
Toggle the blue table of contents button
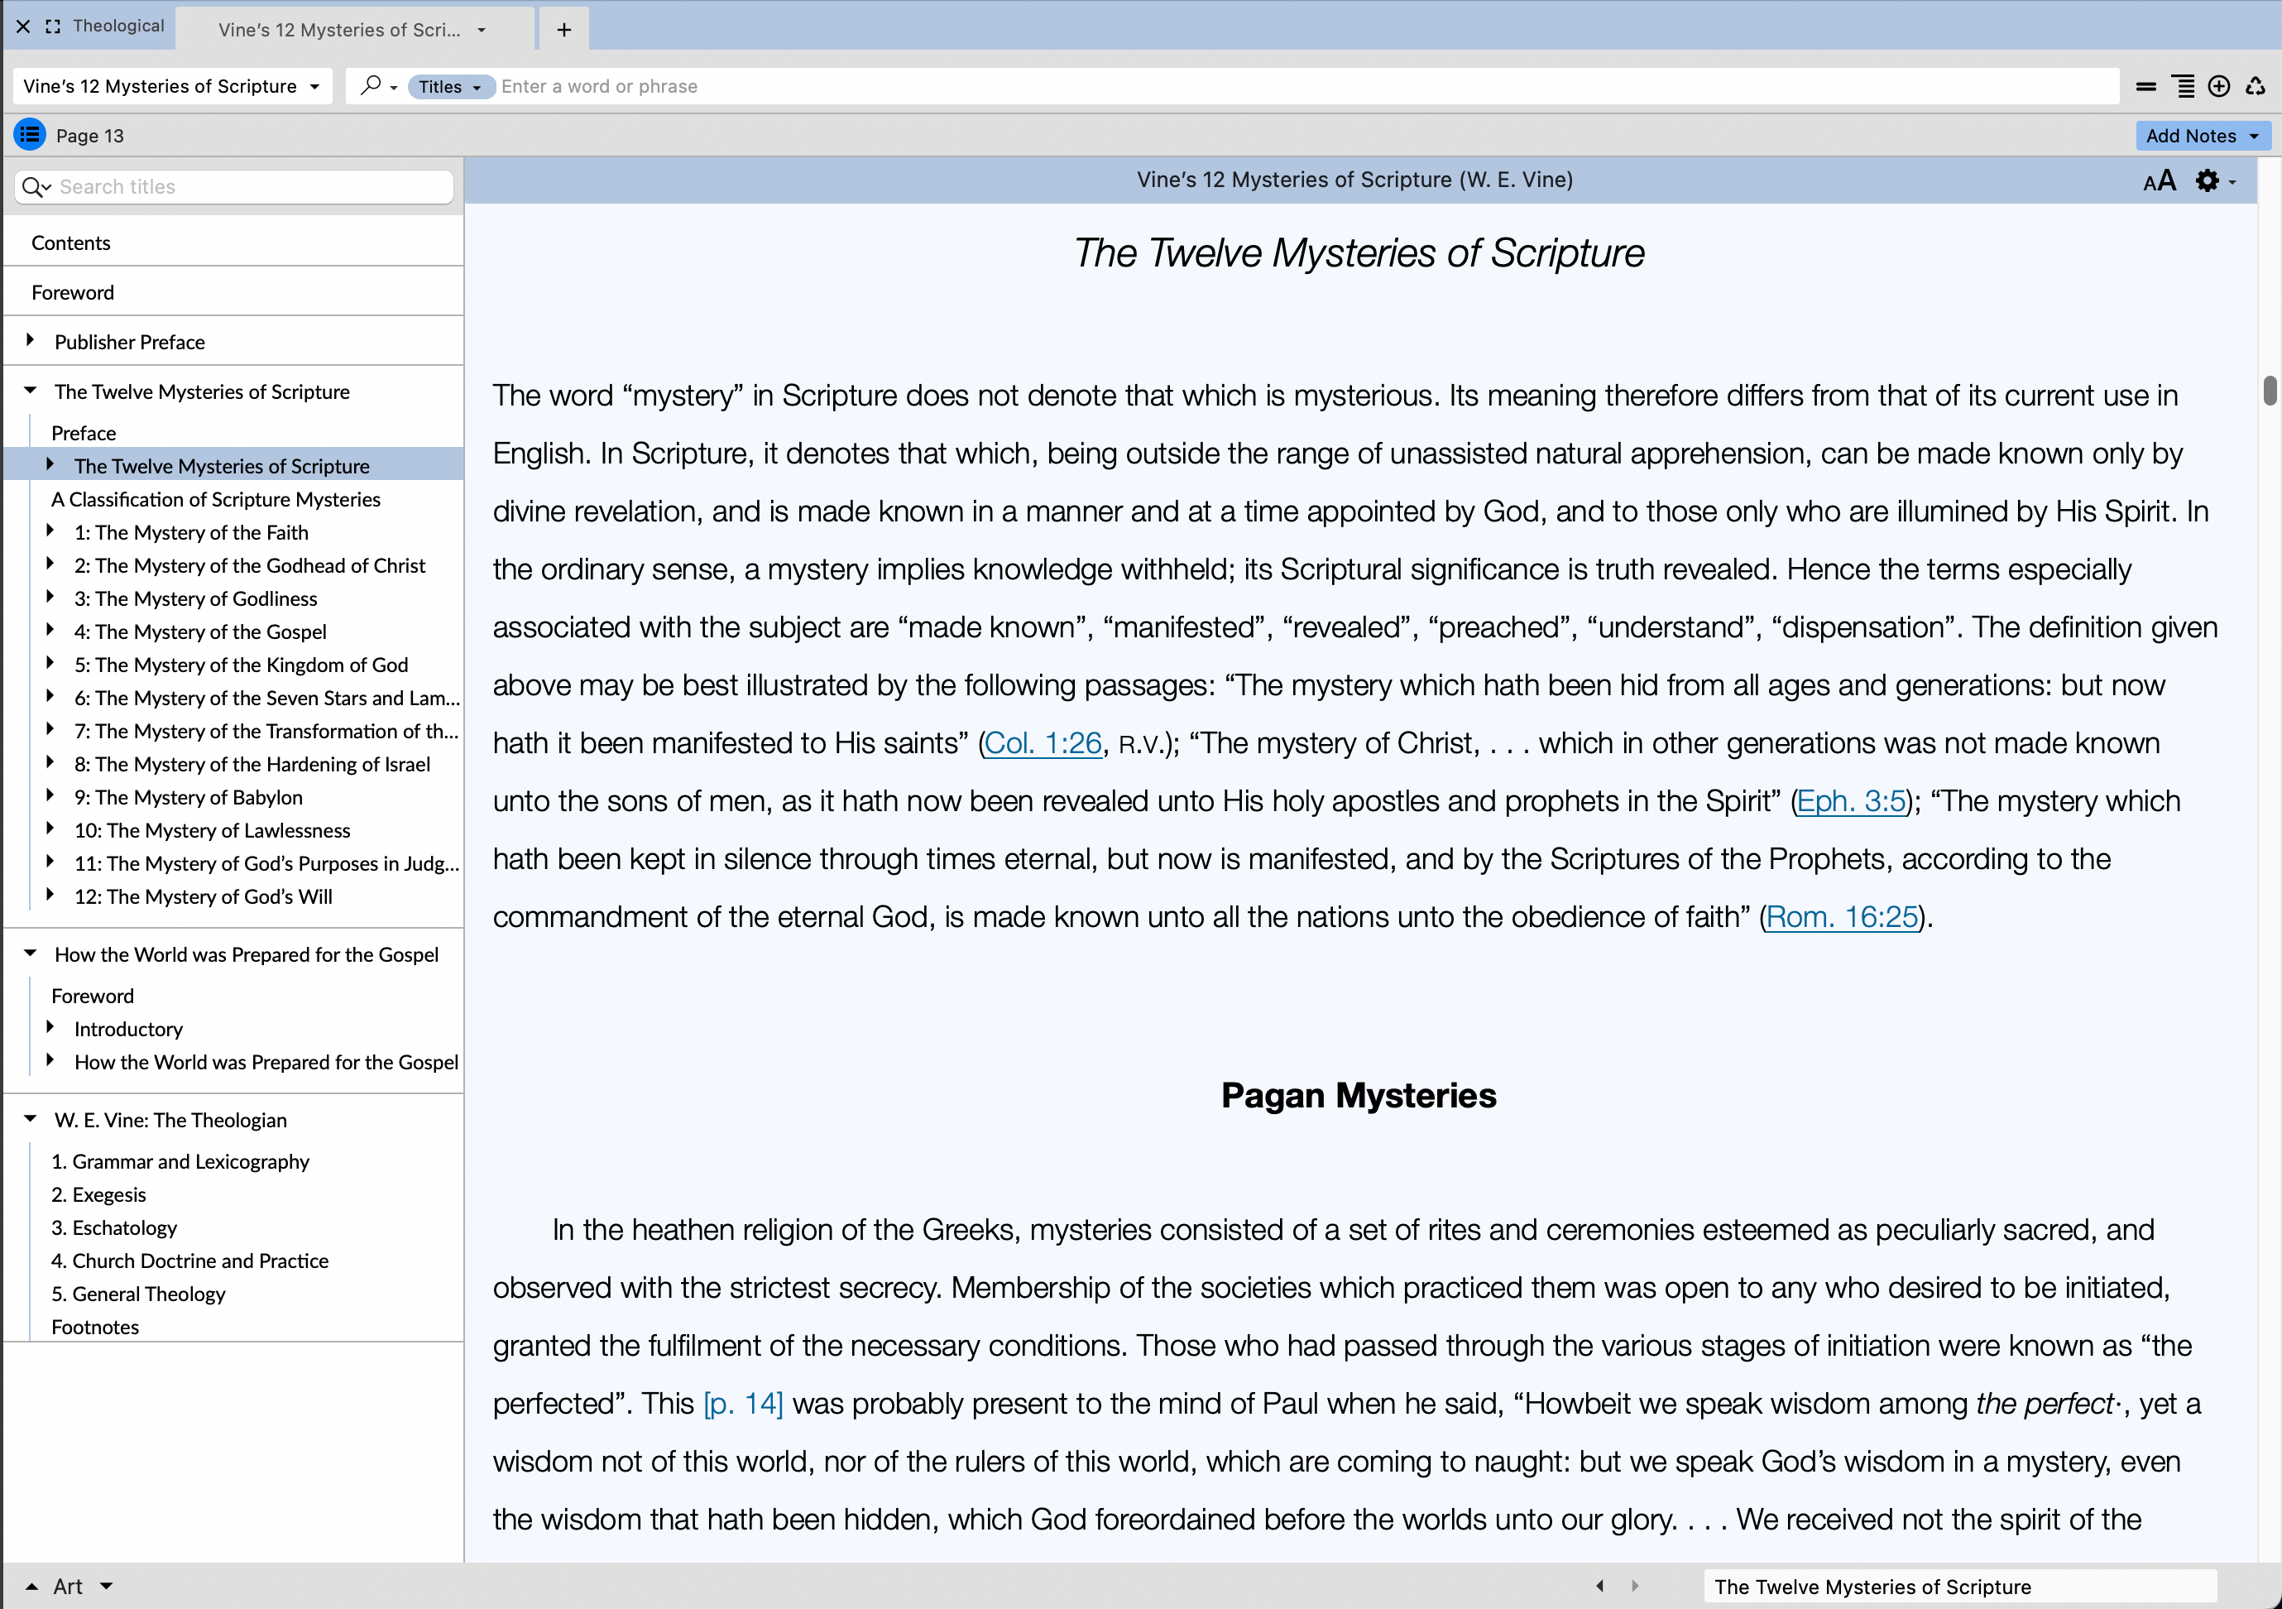[30, 134]
